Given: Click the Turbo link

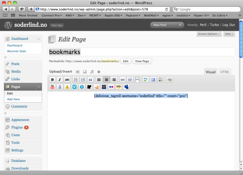Looking at the screenshot, I should coord(214,25).
